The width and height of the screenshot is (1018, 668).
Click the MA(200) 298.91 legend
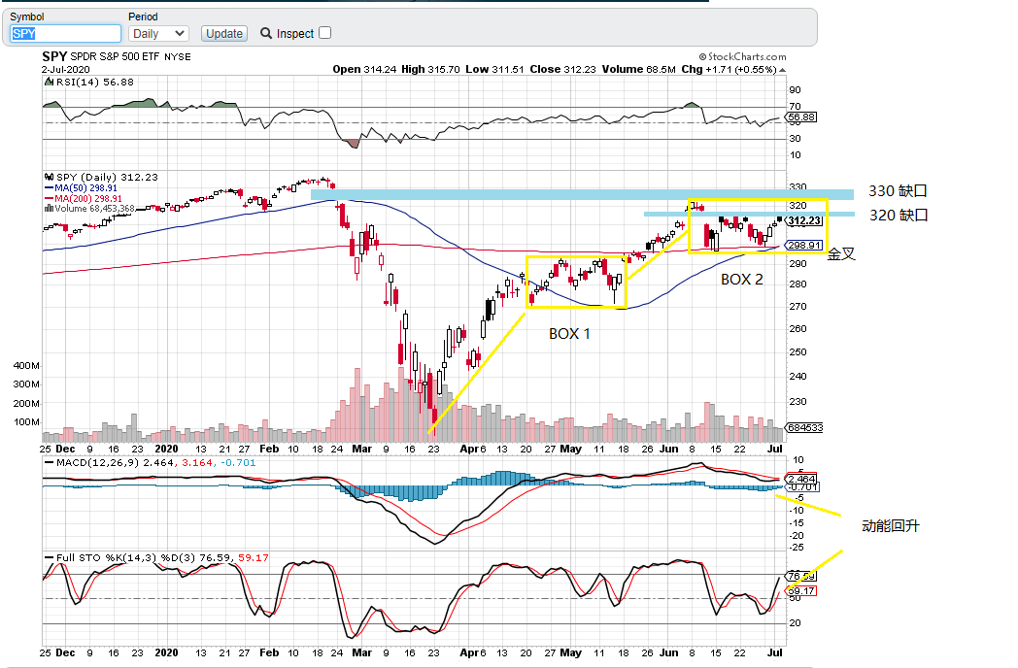(88, 198)
